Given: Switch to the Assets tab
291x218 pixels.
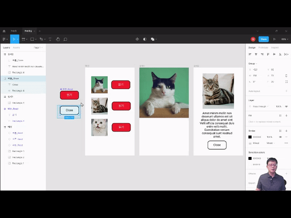Looking at the screenshot, I should (x=16, y=47).
